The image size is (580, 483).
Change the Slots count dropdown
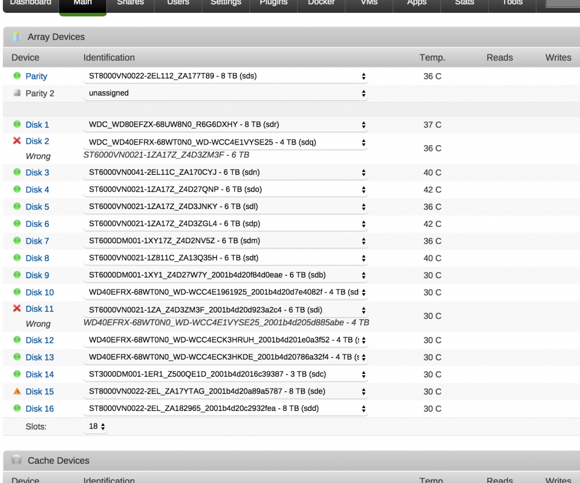[96, 426]
